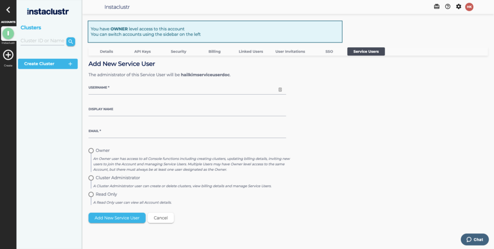Click the Create account plus icon
Screen dimensions: 494x249
coord(8,55)
